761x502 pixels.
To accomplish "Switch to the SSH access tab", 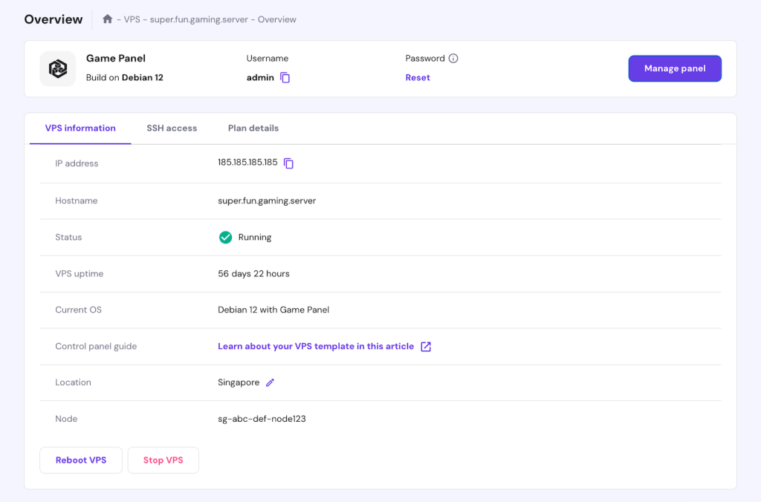I will (x=172, y=128).
